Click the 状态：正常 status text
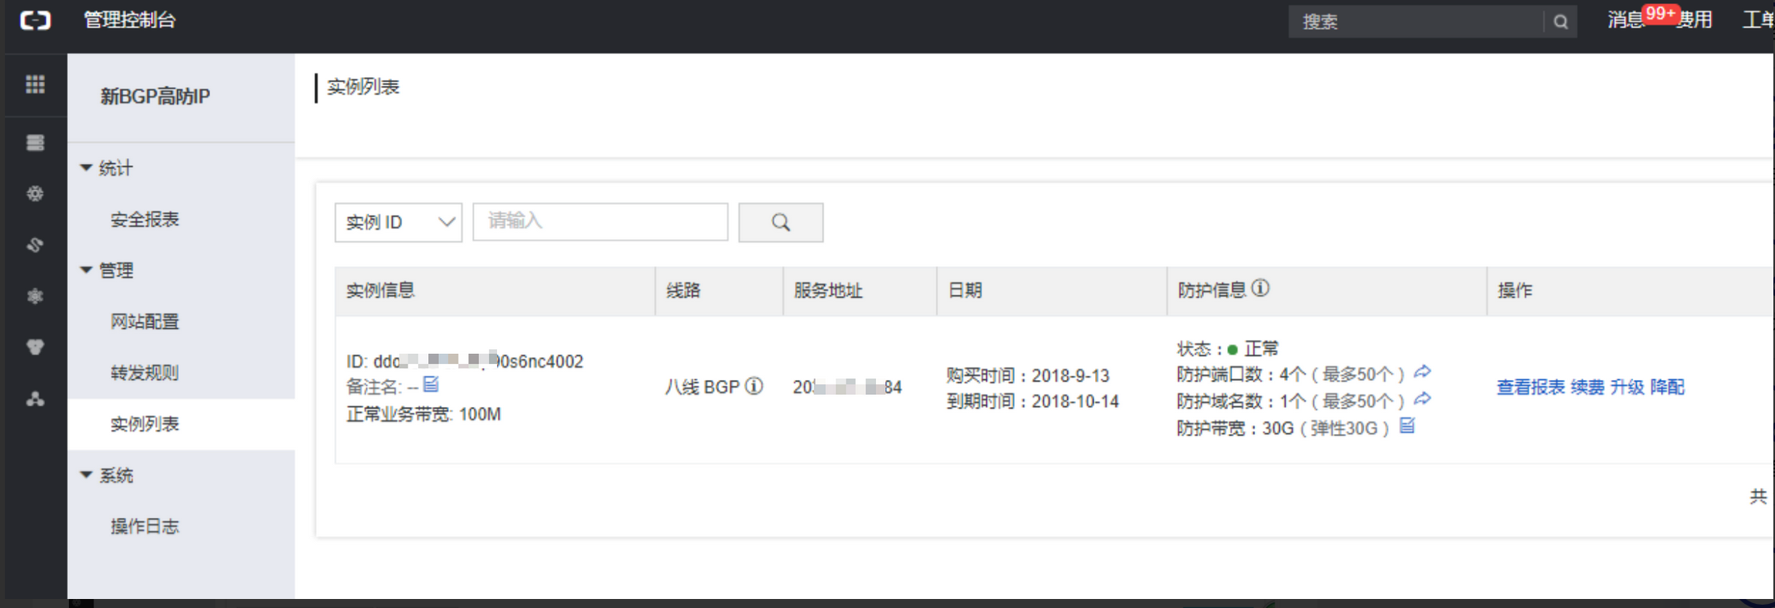This screenshot has height=608, width=1775. 1228,349
